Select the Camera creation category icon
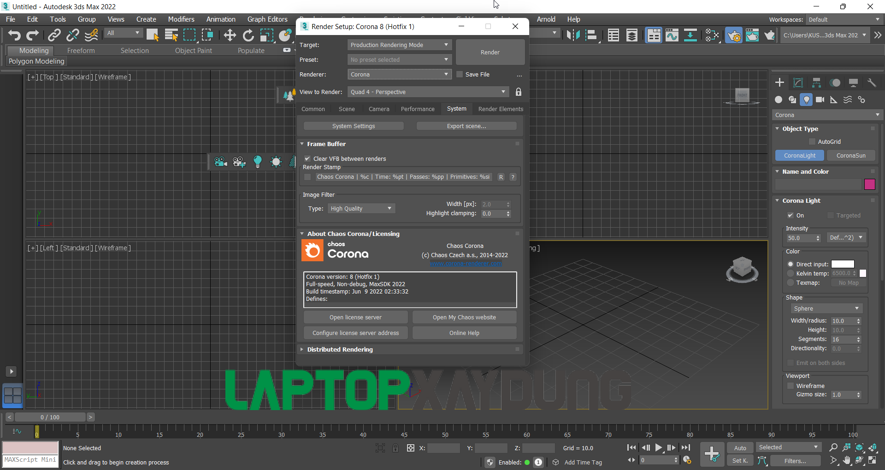The height and width of the screenshot is (470, 885). [820, 100]
